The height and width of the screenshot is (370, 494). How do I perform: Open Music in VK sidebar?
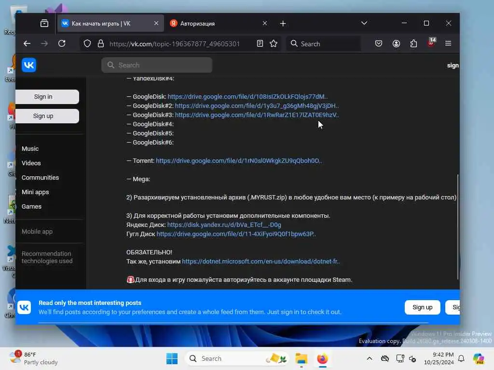[x=30, y=149]
